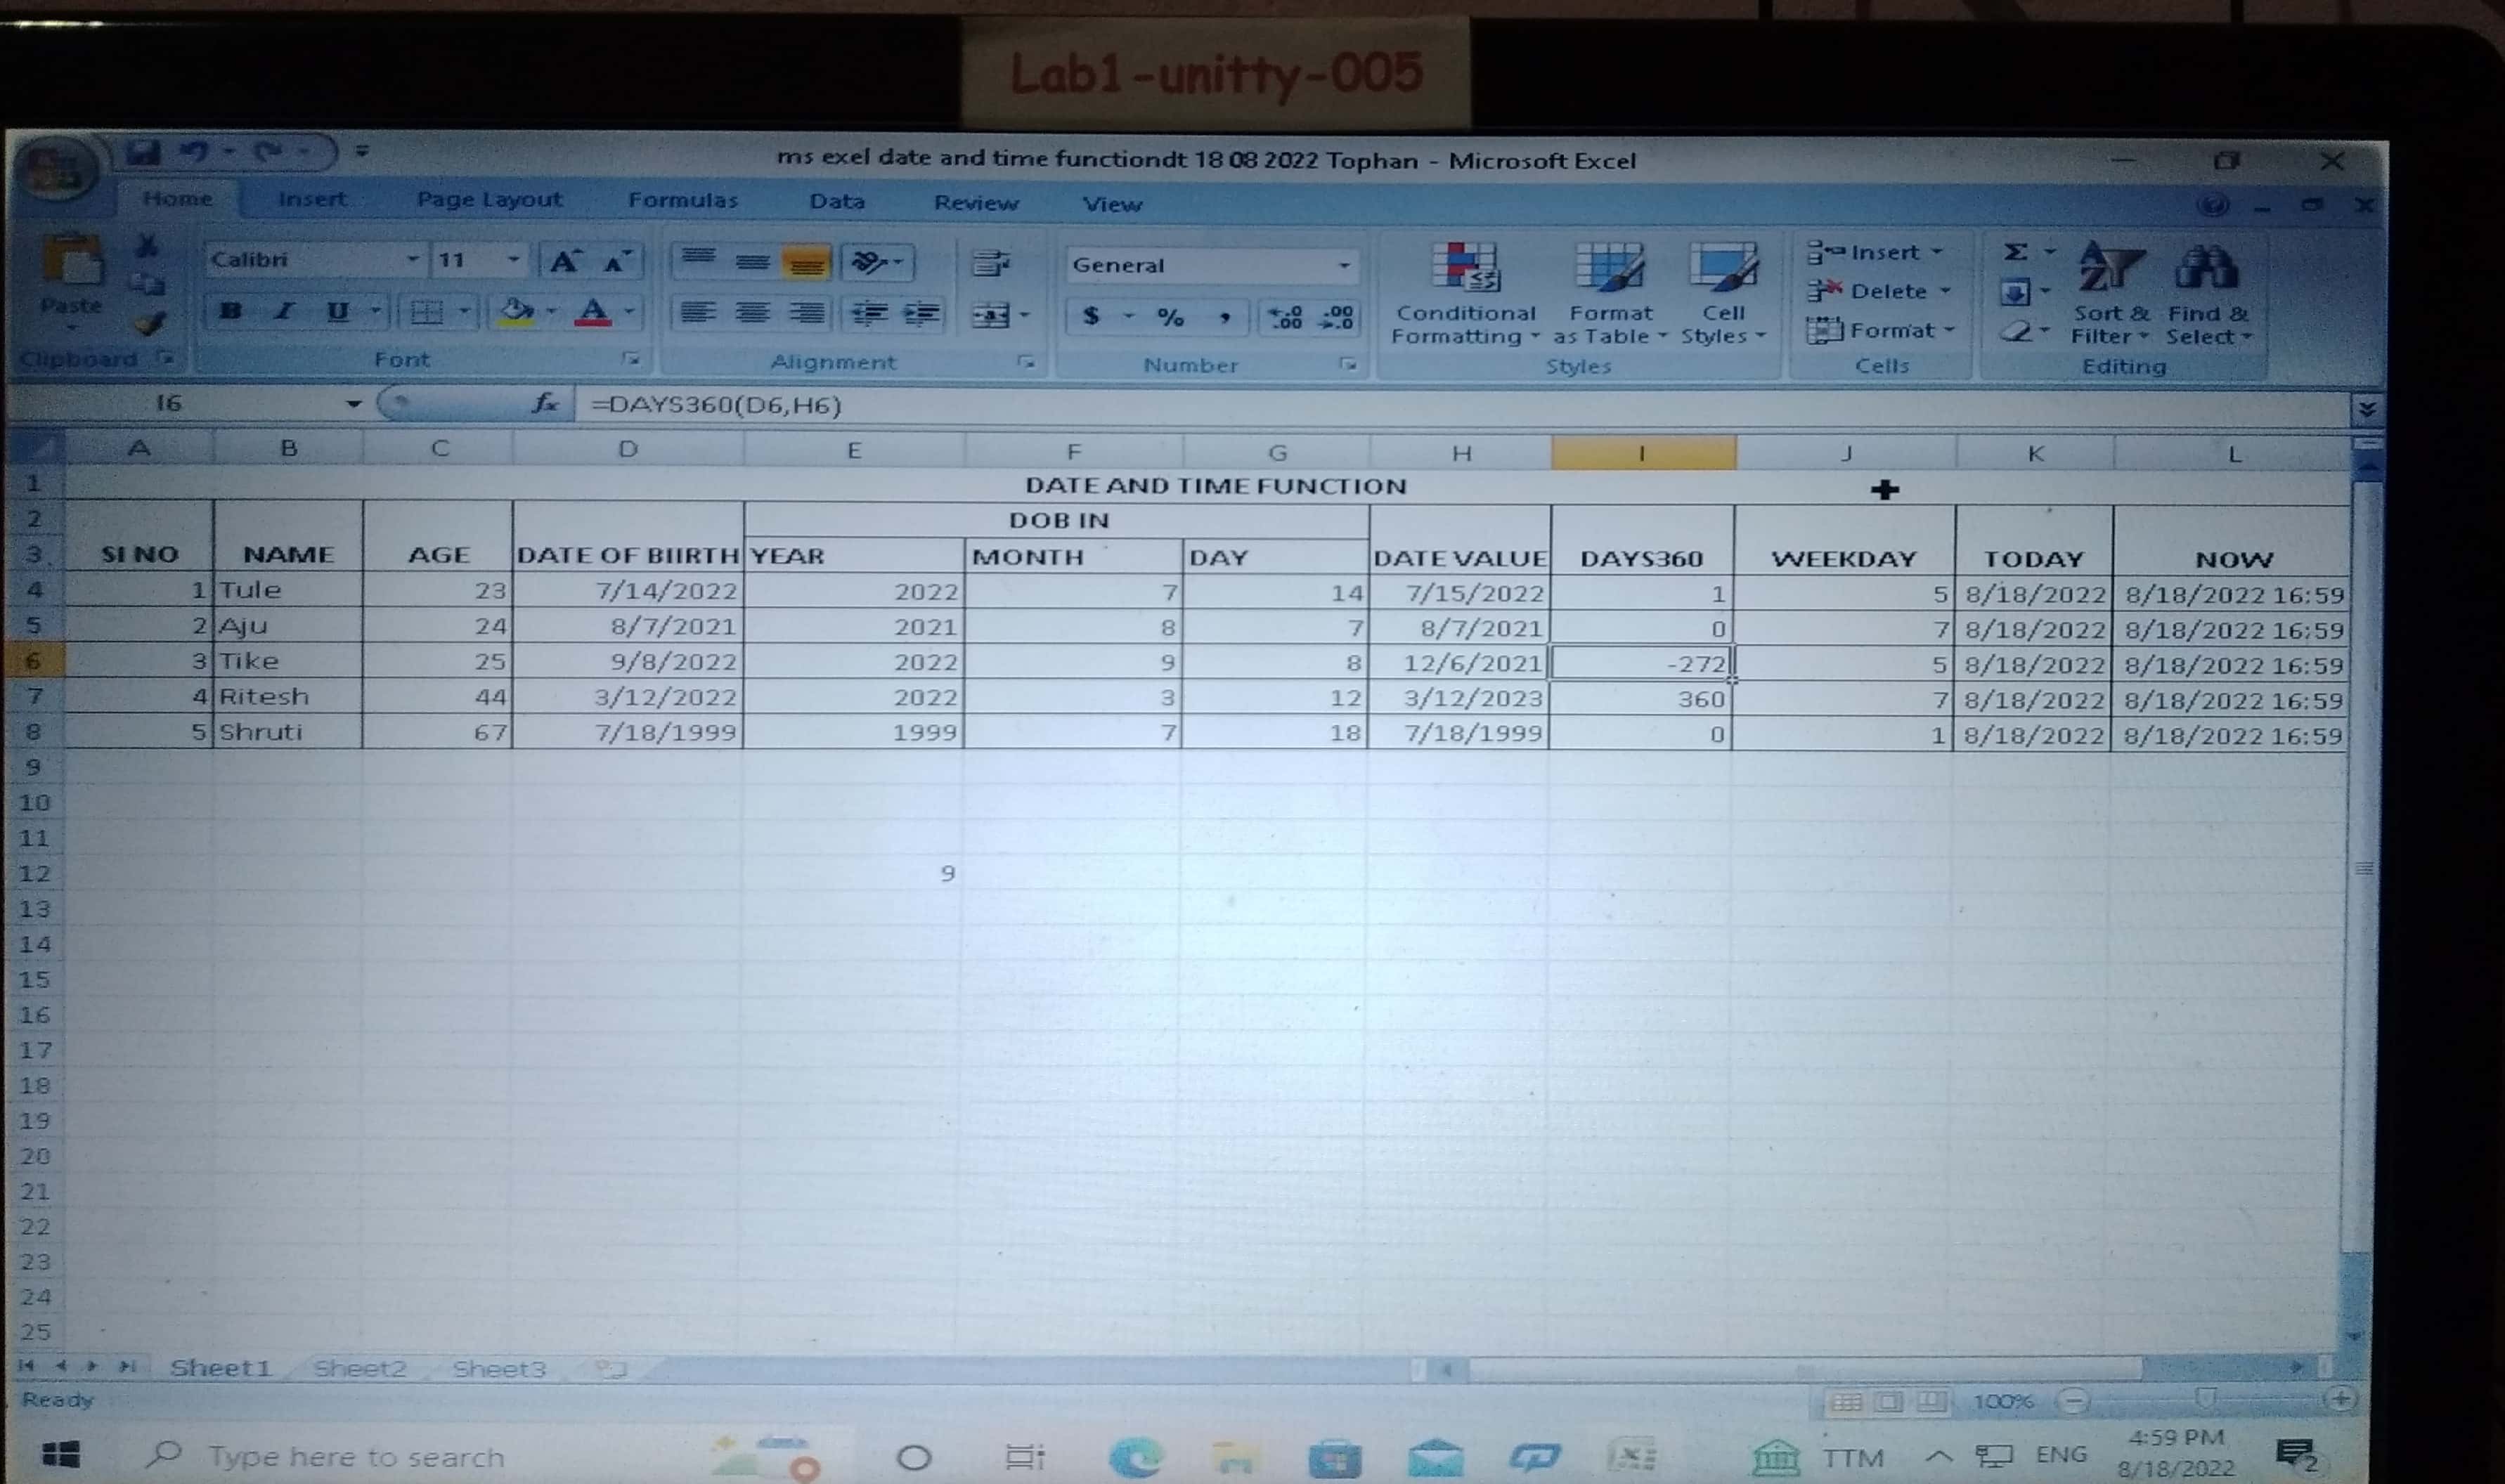Screen dimensions: 2505x1484
Task: Click the Insert Function fx icon
Action: coord(545,404)
